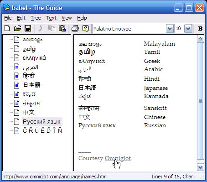This screenshot has width=207, height=182.
Task: Click the vertical scrollbar thumb
Action: (x=200, y=101)
